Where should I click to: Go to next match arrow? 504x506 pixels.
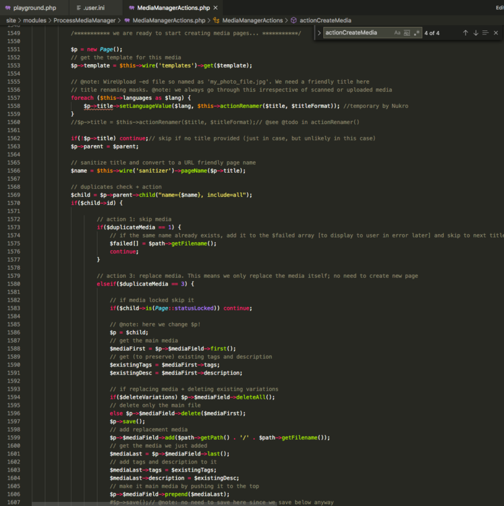(476, 33)
